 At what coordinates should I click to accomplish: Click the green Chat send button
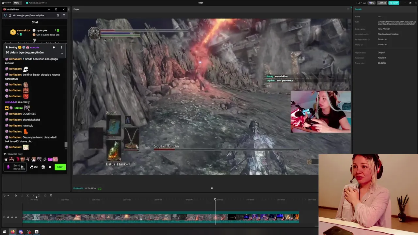tap(60, 167)
